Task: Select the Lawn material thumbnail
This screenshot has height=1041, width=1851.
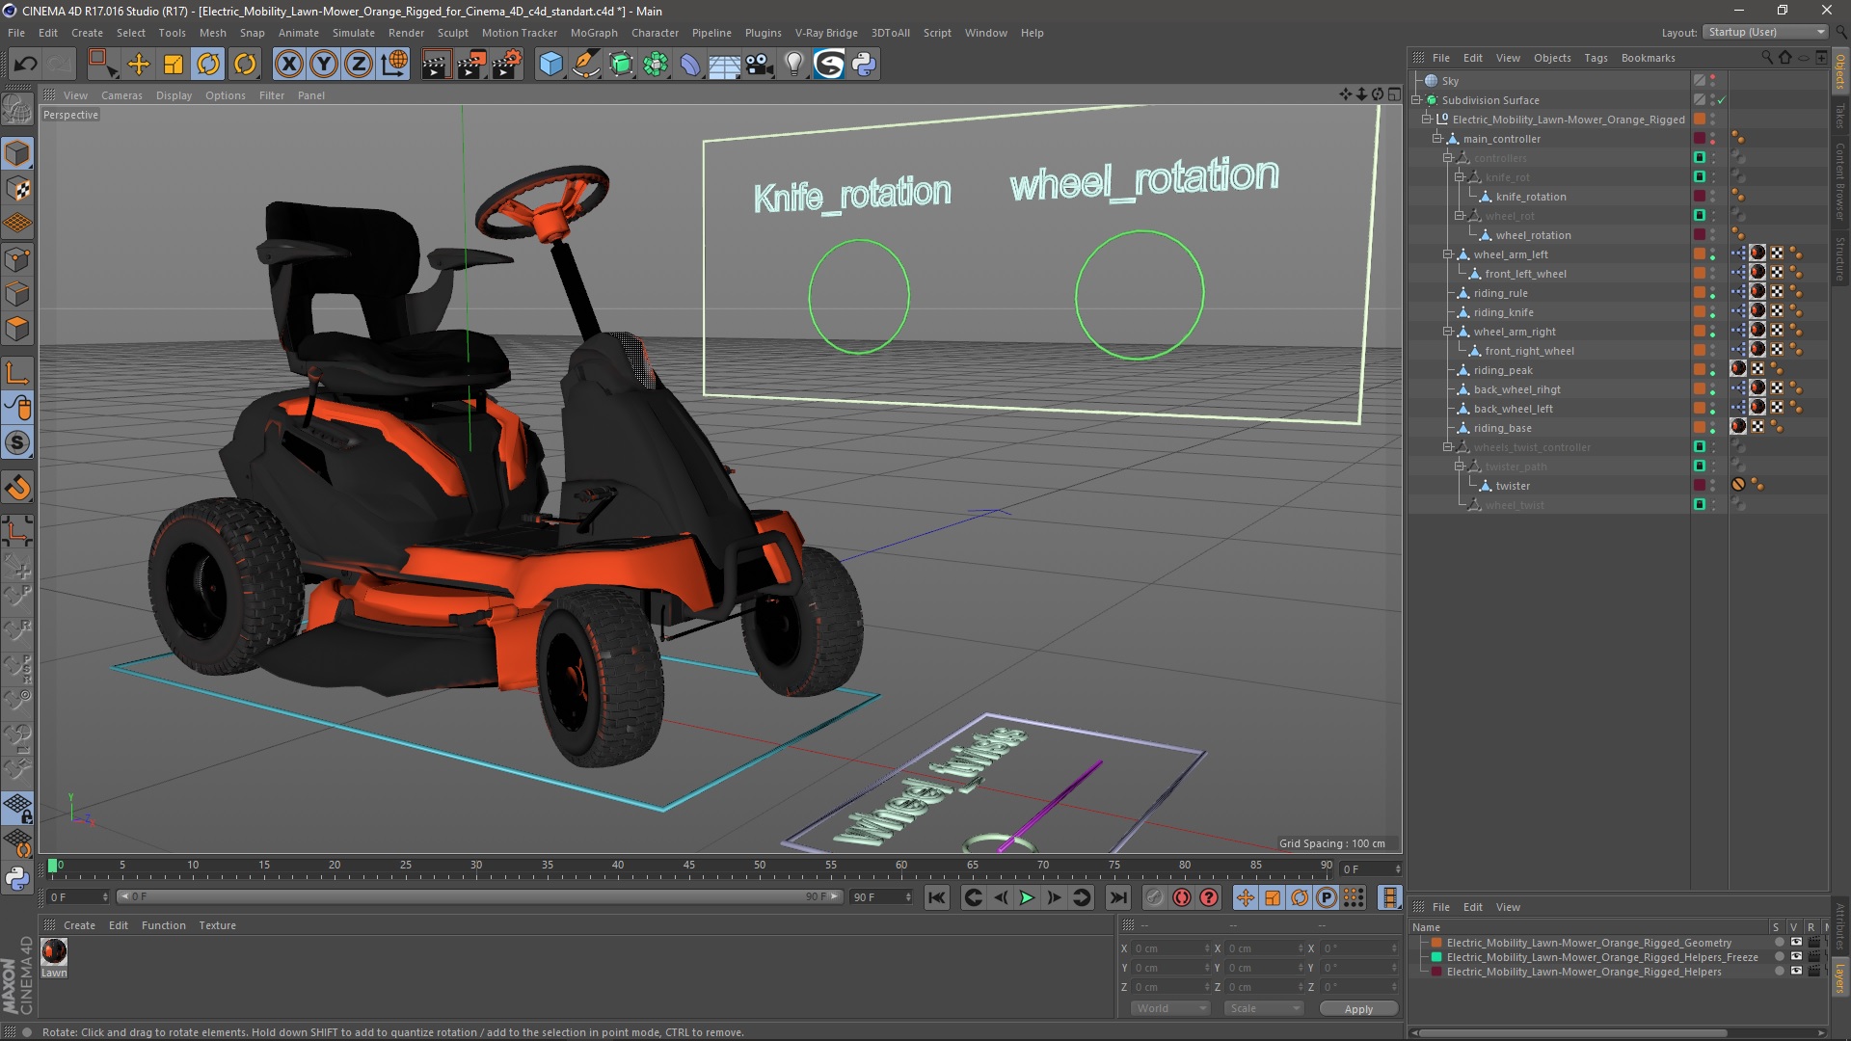Action: click(54, 952)
